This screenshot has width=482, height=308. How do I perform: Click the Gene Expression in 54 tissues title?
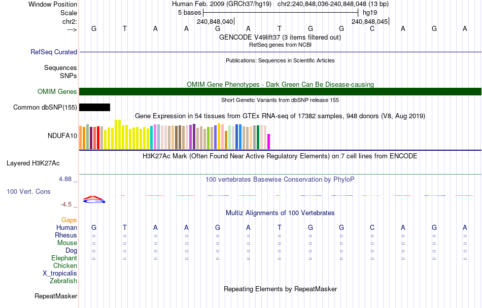pos(280,116)
